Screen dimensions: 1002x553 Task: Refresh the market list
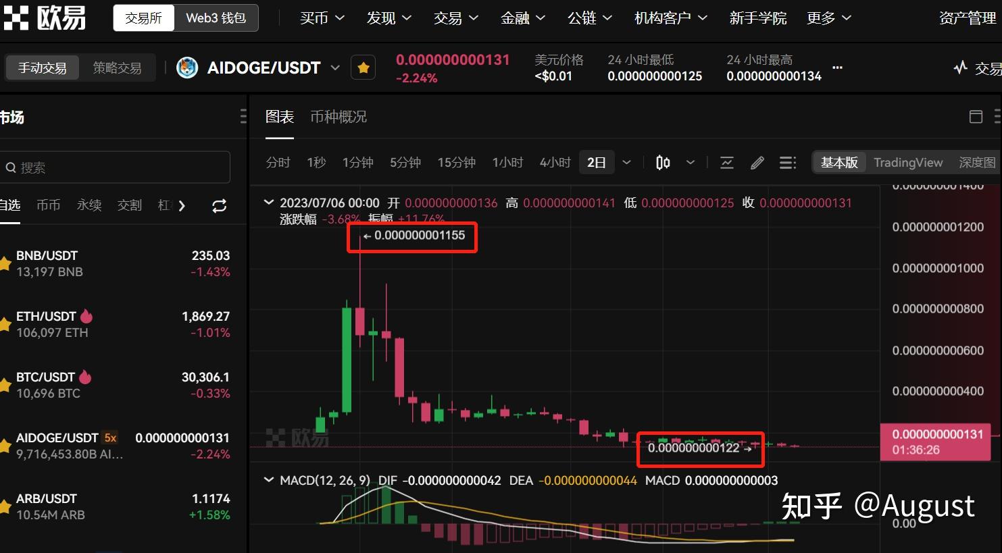pos(219,206)
